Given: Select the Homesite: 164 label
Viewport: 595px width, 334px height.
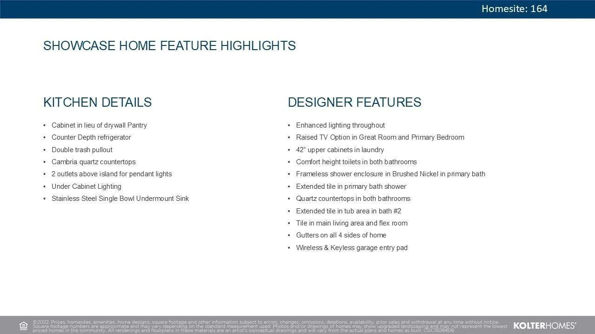Looking at the screenshot, I should (514, 9).
